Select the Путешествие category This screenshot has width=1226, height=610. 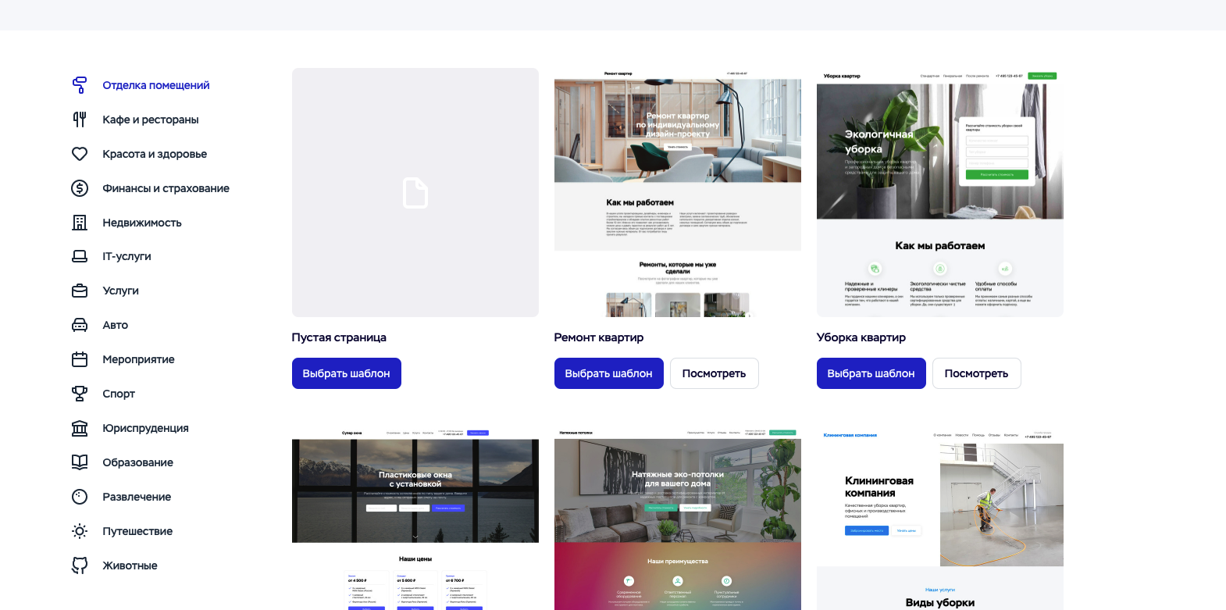137,531
